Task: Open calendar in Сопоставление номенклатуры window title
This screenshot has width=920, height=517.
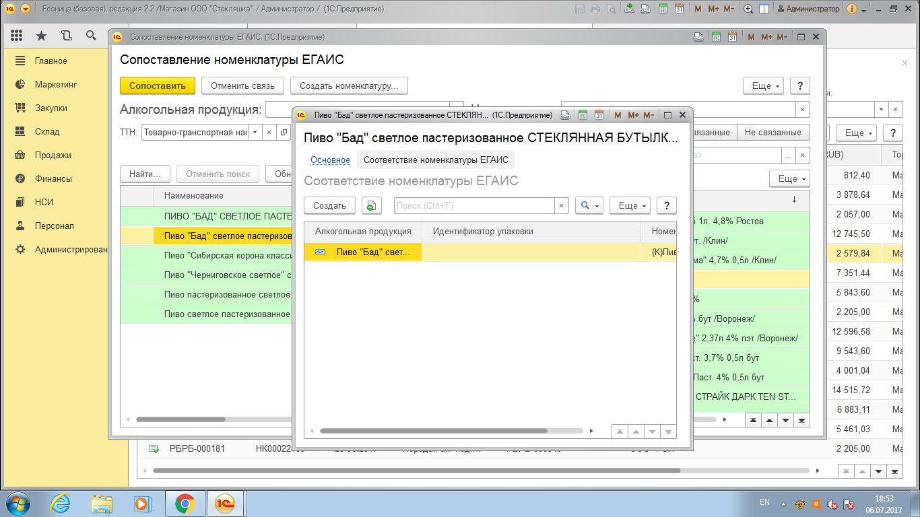Action: 732,37
